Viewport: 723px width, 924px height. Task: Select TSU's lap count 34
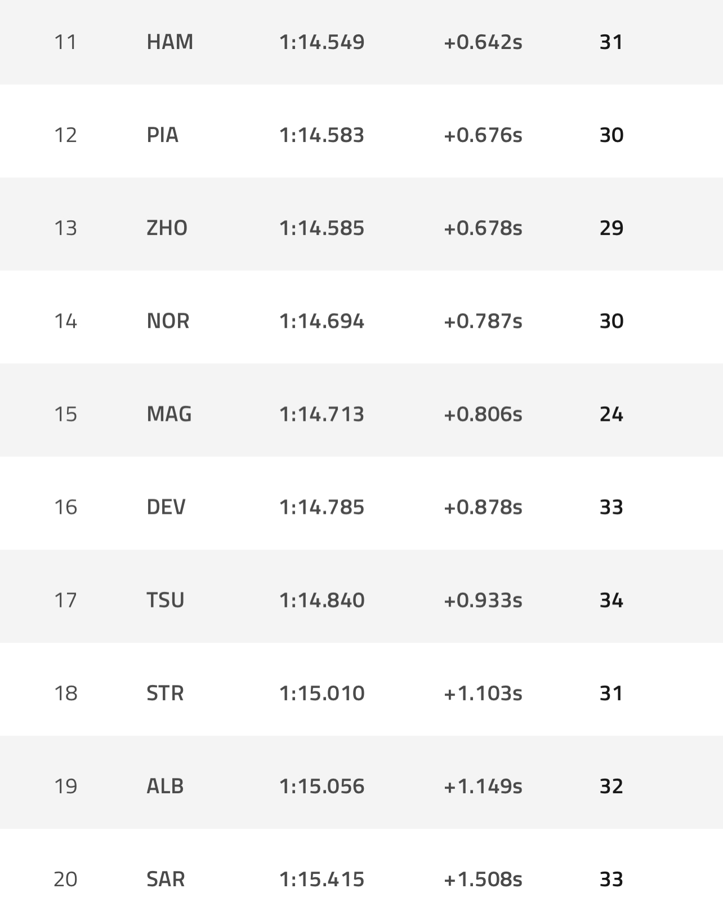pyautogui.click(x=611, y=600)
